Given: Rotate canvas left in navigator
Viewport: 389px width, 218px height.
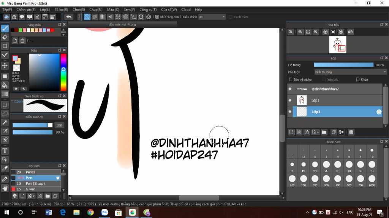Looking at the screenshot, I should pyautogui.click(x=326, y=32).
